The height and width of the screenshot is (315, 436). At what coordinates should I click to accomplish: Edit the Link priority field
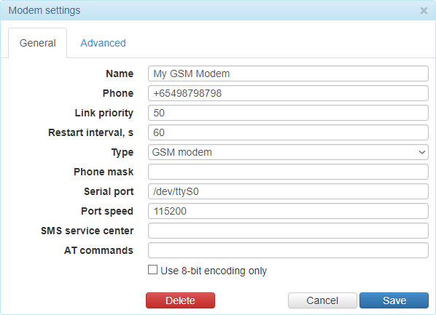(288, 113)
